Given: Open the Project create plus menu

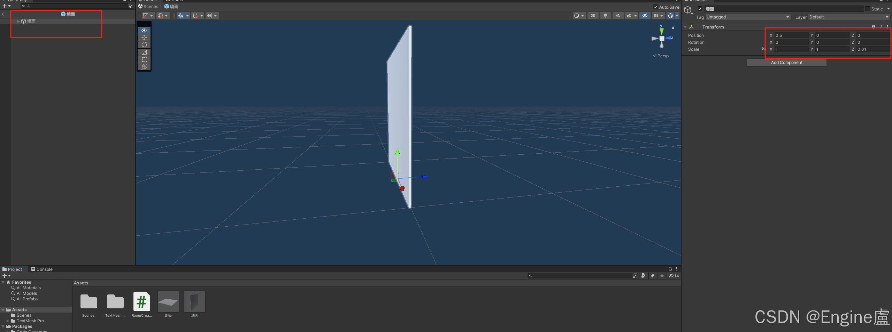Looking at the screenshot, I should tap(6, 276).
